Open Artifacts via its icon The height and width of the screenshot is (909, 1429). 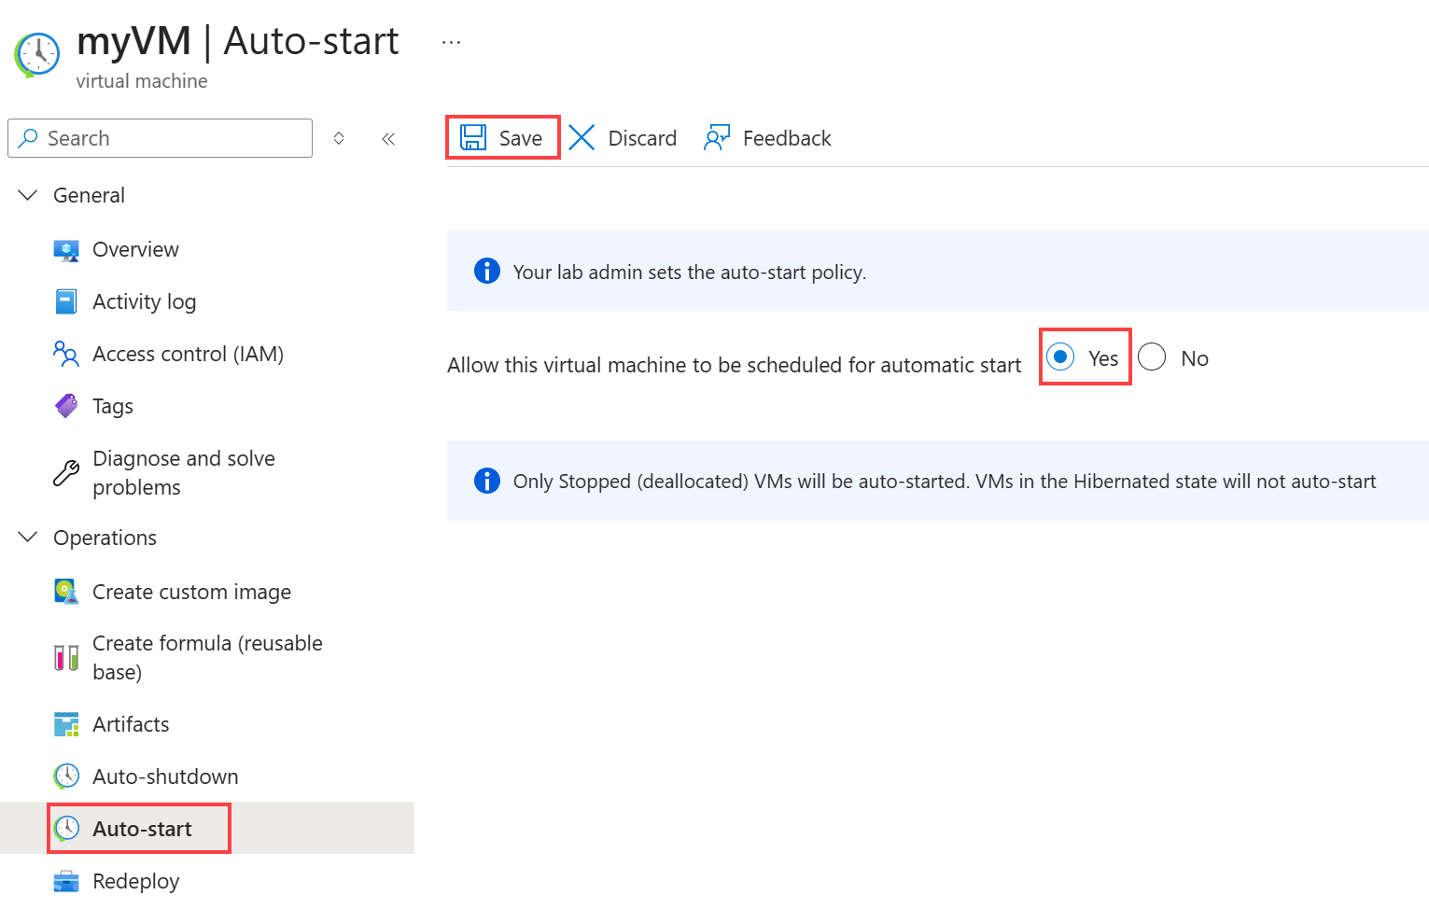[66, 724]
